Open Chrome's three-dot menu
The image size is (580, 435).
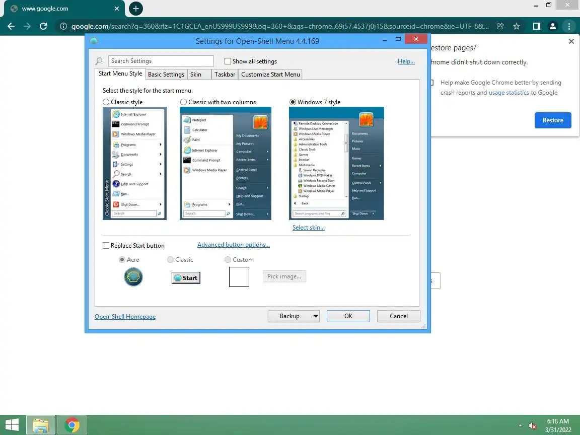[569, 26]
